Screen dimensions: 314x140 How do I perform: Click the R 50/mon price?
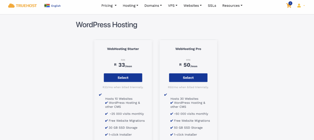pos(188,65)
